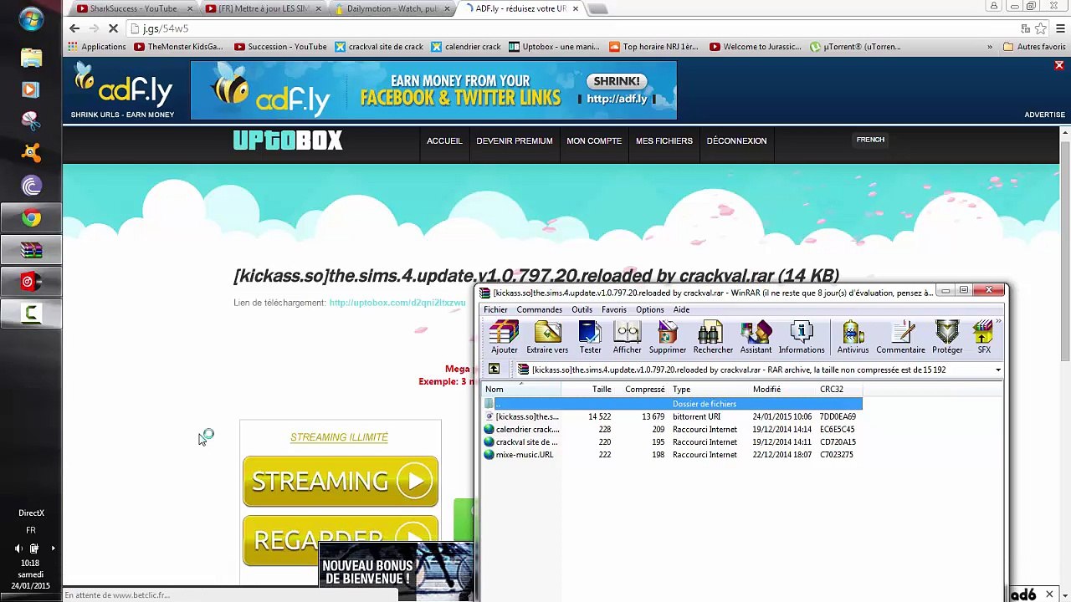Open MON COMPTE page
This screenshot has height=602, width=1071.
(x=594, y=140)
